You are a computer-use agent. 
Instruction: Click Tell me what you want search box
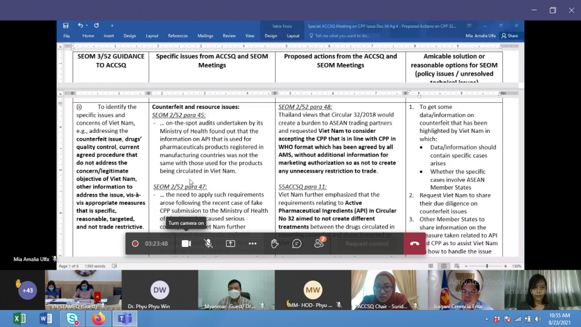(x=339, y=36)
